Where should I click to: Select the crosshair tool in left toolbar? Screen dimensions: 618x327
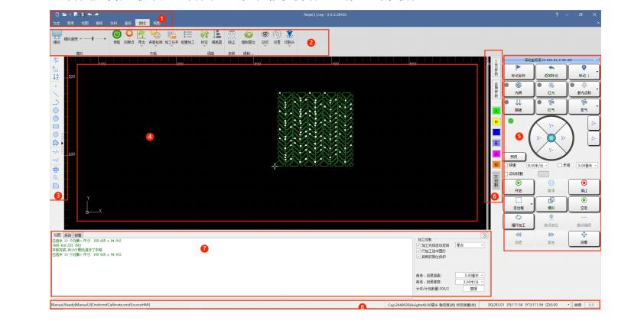[x=56, y=170]
